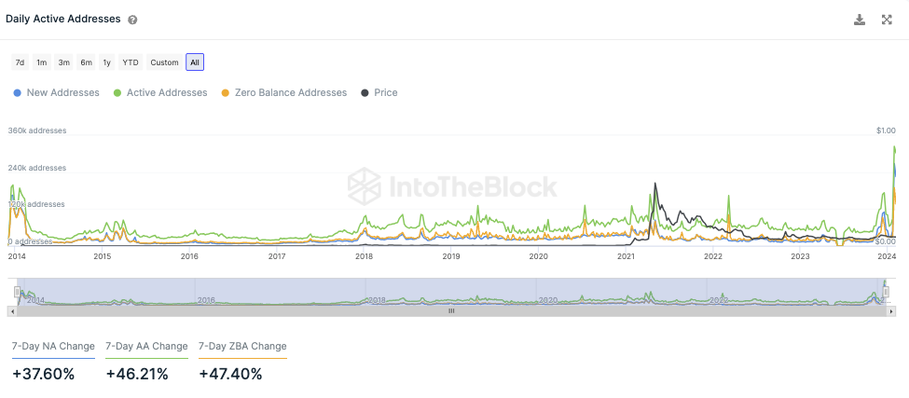The image size is (909, 398).
Task: Download the Daily Active Addresses chart
Action: [860, 20]
